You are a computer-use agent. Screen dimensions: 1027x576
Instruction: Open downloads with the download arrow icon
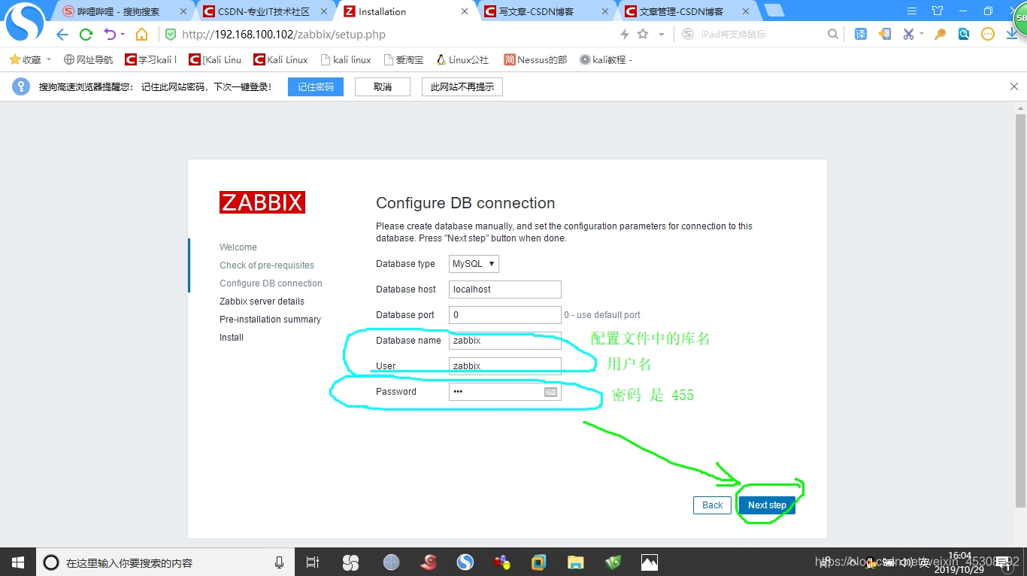coord(1012,35)
